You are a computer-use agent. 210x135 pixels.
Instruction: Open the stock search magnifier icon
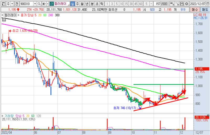coord(39,4)
